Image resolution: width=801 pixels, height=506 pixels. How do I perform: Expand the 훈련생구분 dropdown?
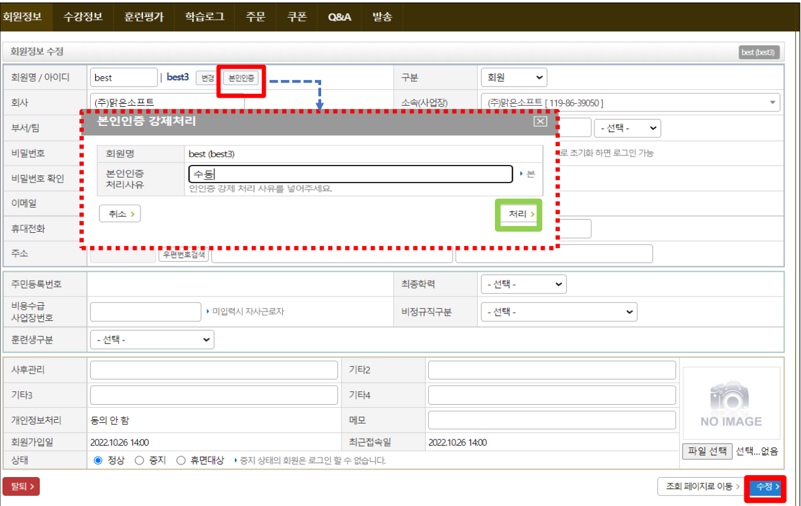(152, 339)
